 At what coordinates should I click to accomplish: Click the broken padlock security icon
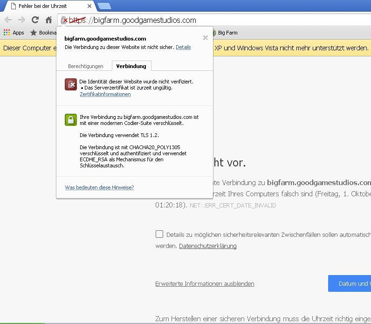(x=64, y=20)
